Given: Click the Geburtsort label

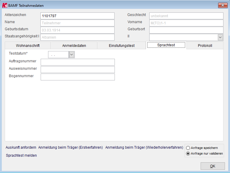Looking at the screenshot, I should (136, 29).
